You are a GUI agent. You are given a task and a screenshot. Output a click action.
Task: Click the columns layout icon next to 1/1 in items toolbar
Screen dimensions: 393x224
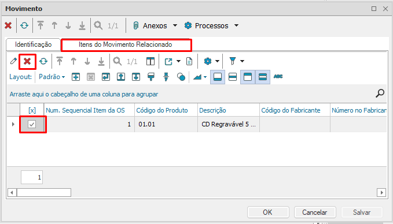click(x=150, y=61)
